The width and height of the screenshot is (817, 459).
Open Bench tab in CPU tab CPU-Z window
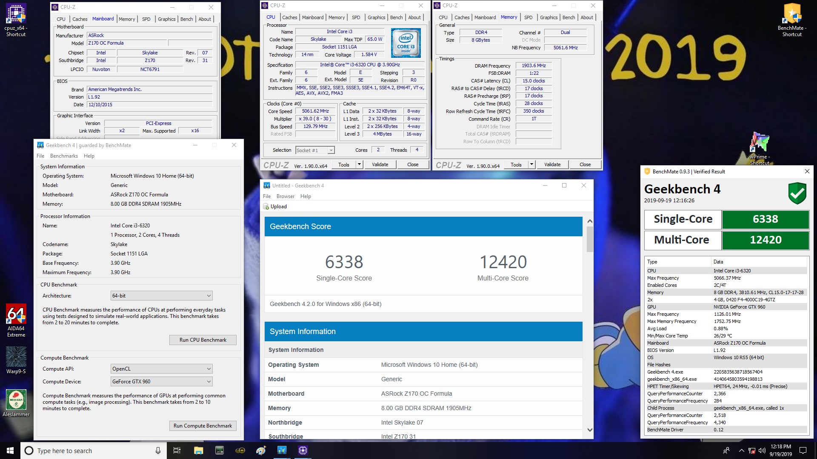click(x=396, y=17)
